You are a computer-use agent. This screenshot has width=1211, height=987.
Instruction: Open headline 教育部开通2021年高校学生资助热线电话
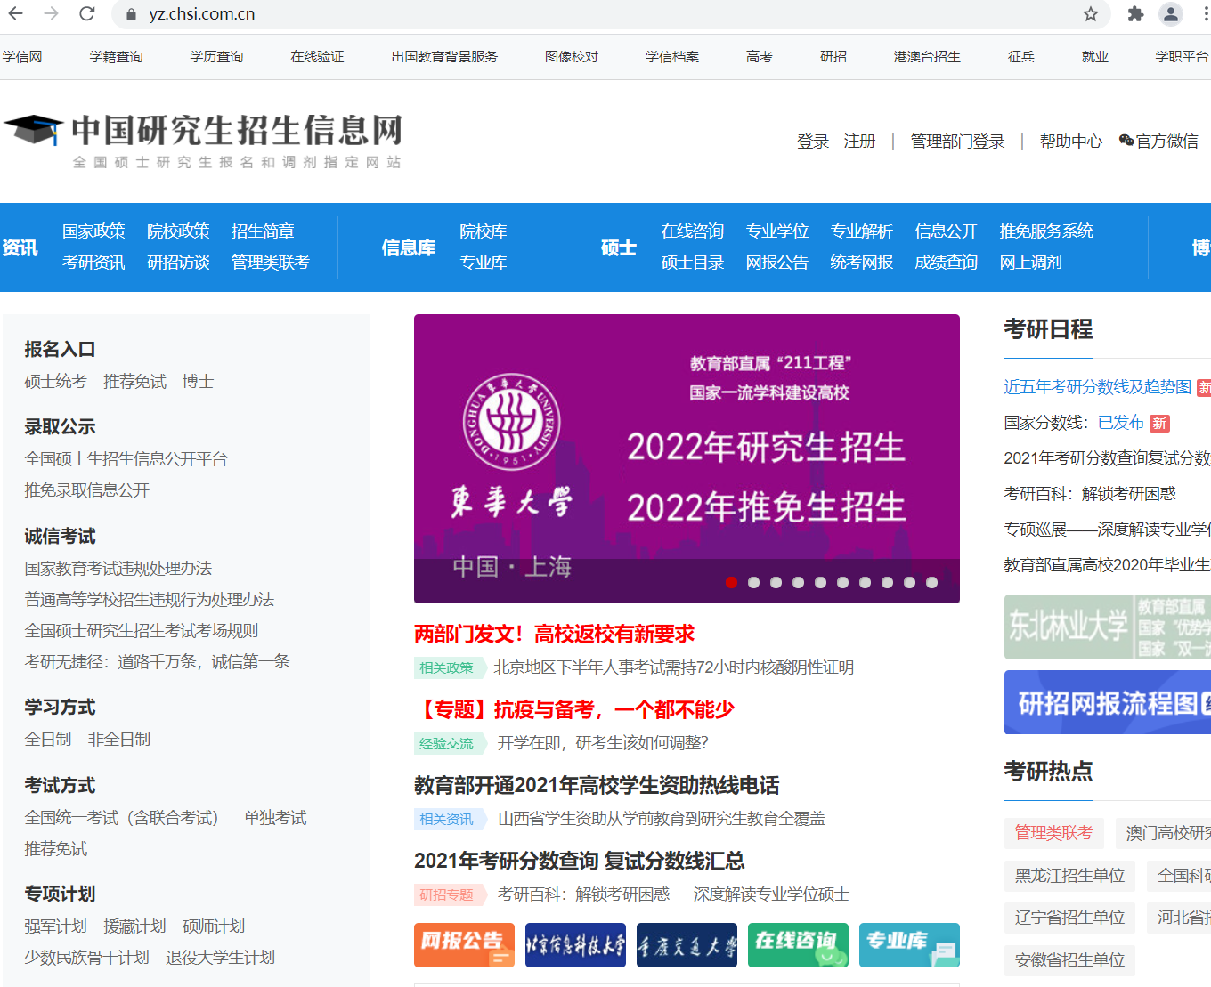click(597, 785)
